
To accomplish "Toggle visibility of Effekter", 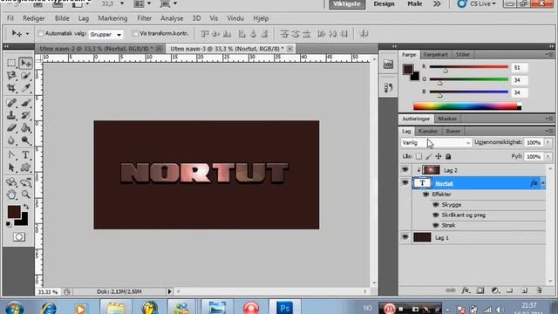I will pos(425,195).
